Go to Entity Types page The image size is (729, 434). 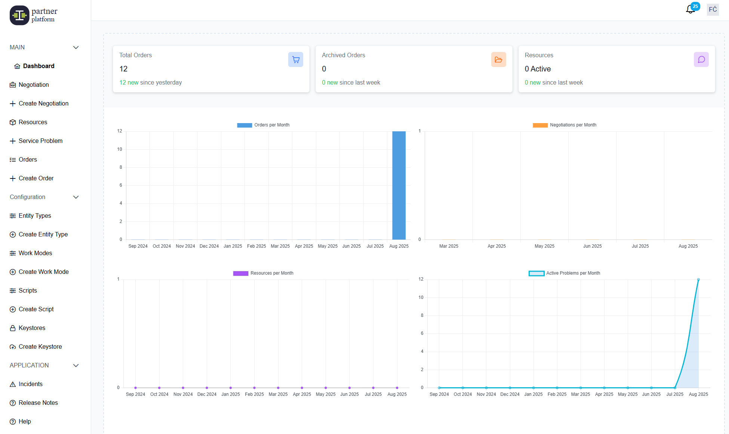pyautogui.click(x=35, y=216)
